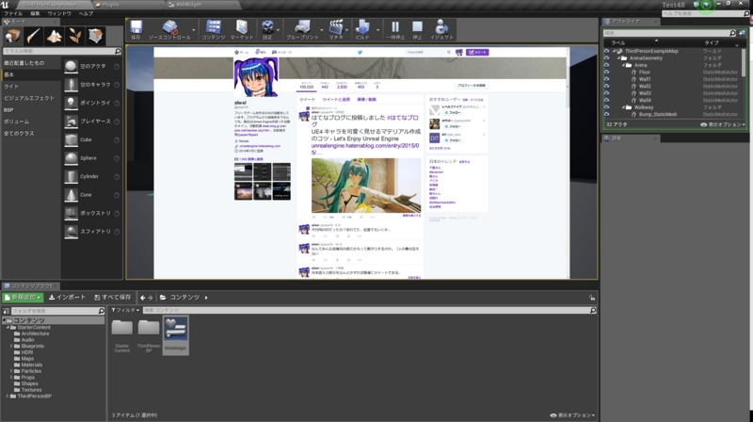Click the World Outliner search field
Image resolution: width=753 pixels, height=422 pixels.
(x=669, y=33)
